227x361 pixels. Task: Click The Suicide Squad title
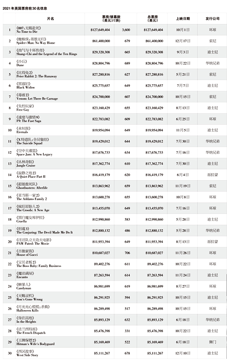click(x=29, y=143)
